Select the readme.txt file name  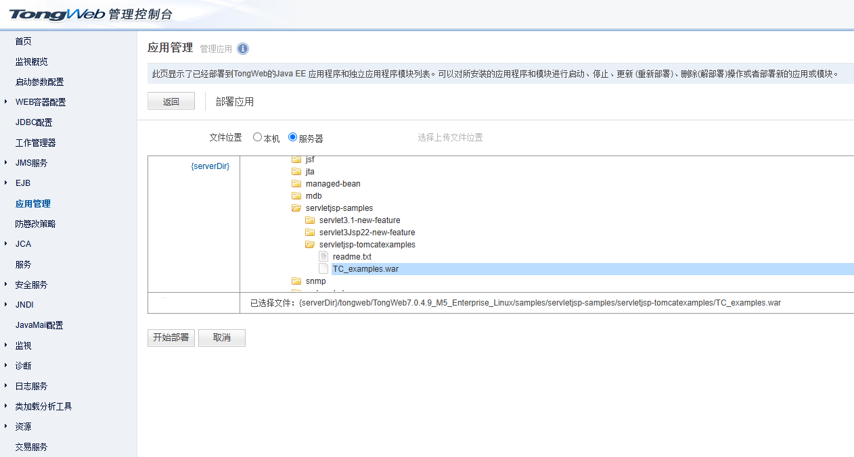pyautogui.click(x=352, y=257)
